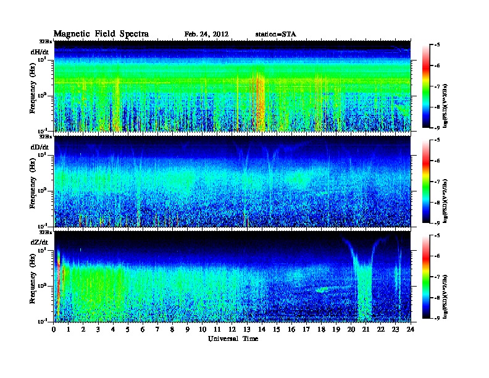Click the dZ/dt color scale bar
The height and width of the screenshot is (378, 489).
click(x=425, y=277)
